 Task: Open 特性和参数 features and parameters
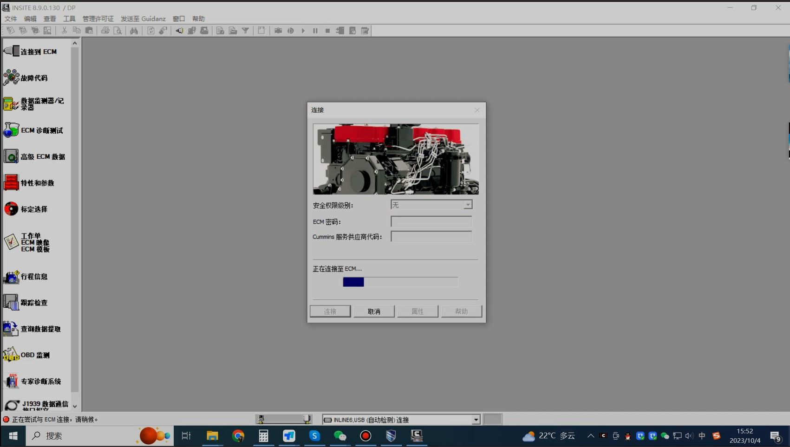tap(12, 182)
